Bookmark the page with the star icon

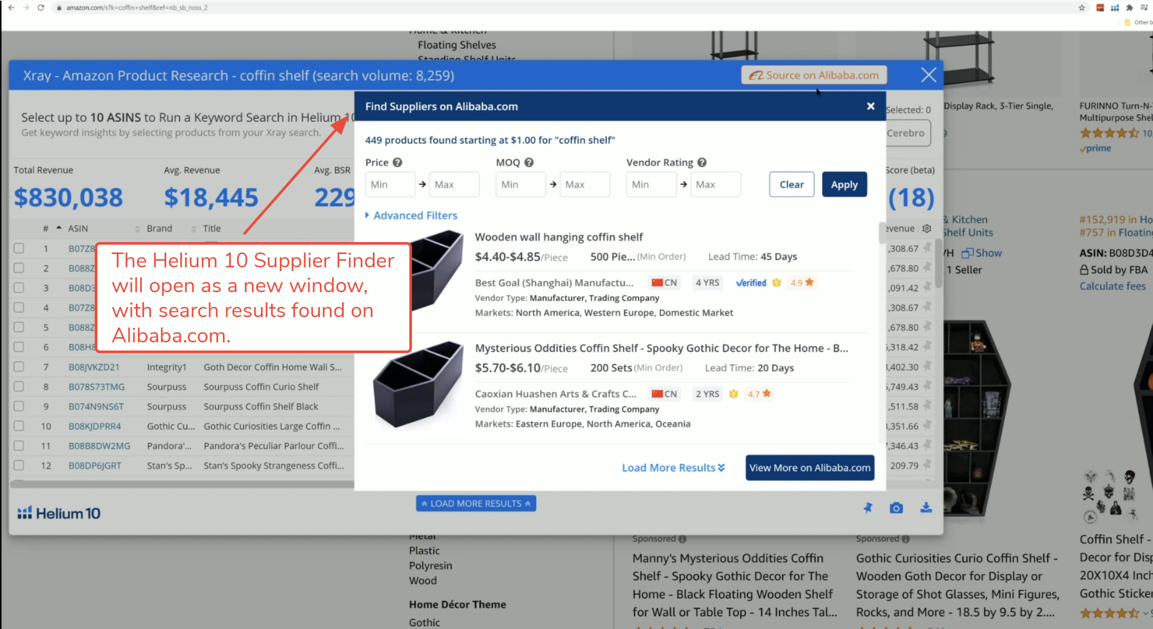[x=1081, y=8]
